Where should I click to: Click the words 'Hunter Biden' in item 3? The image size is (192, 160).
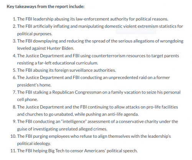[x=60, y=48]
